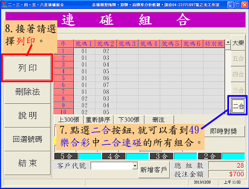The height and width of the screenshot is (189, 249).
Task: Click the 列印 print button
Action: [x=27, y=68]
